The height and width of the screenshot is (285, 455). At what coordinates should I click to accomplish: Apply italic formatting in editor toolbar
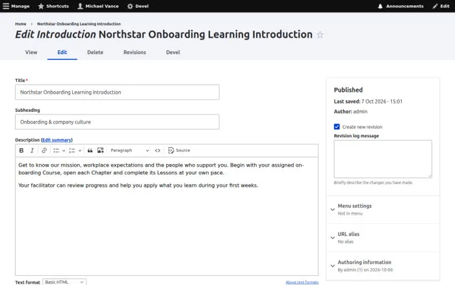click(x=32, y=150)
